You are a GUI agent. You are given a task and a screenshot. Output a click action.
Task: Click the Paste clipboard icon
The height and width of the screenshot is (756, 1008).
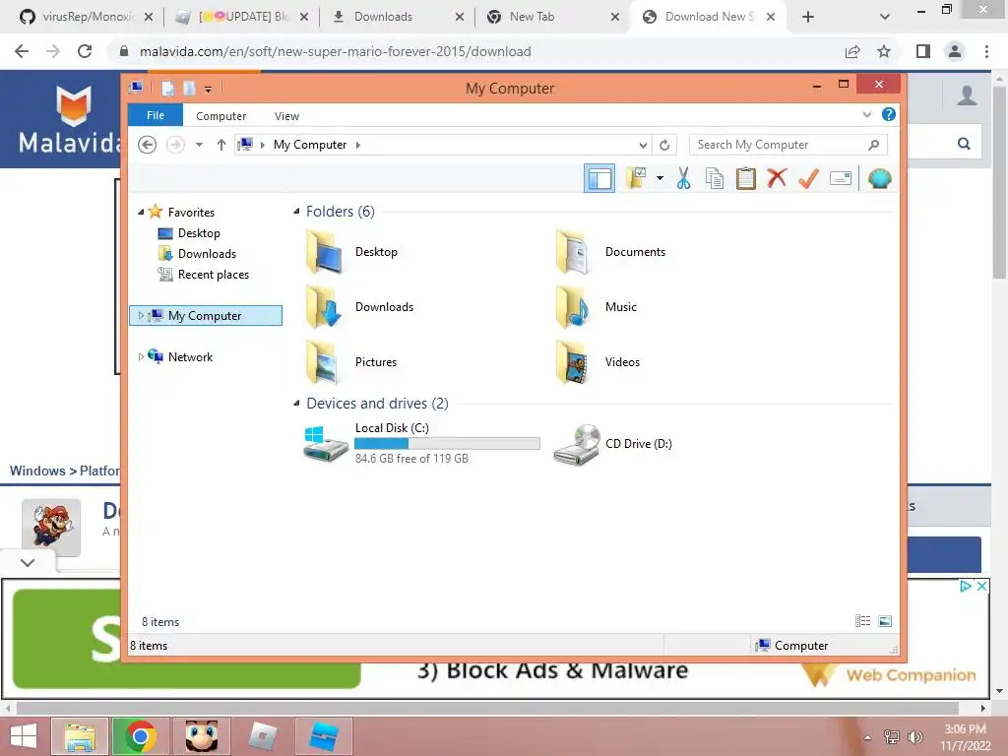[x=746, y=178]
